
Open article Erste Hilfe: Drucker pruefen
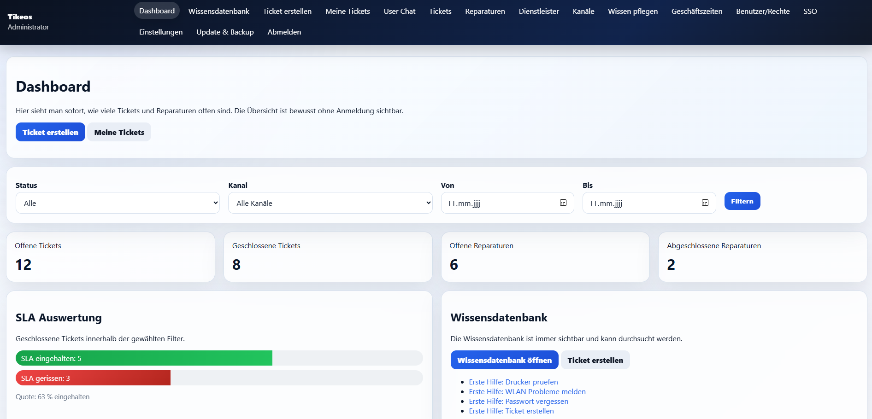[x=513, y=382]
